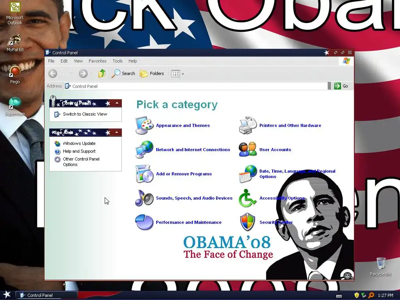Click the star Start button

(7, 295)
